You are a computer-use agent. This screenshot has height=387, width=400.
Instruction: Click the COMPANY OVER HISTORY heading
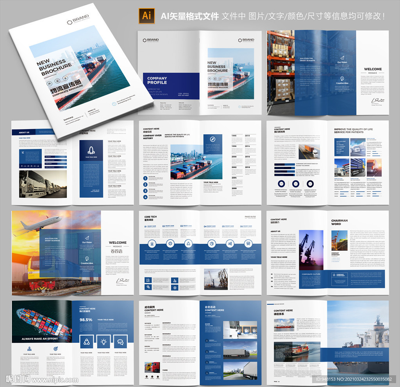152,137
